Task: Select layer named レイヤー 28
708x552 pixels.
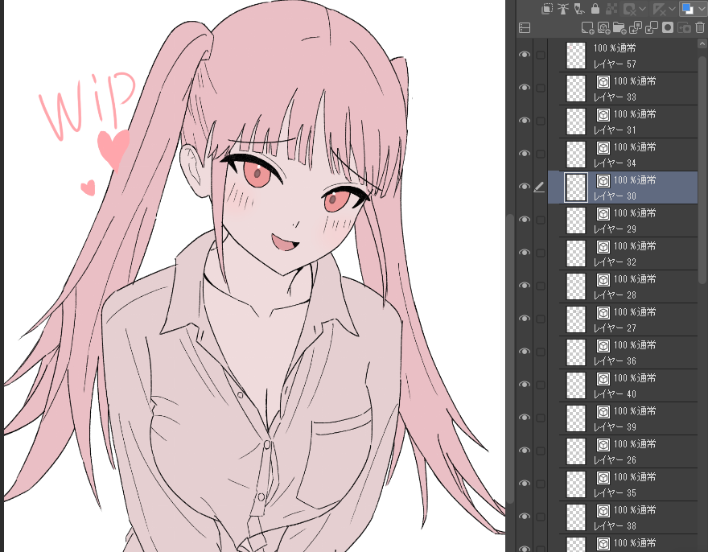Action: coord(615,295)
